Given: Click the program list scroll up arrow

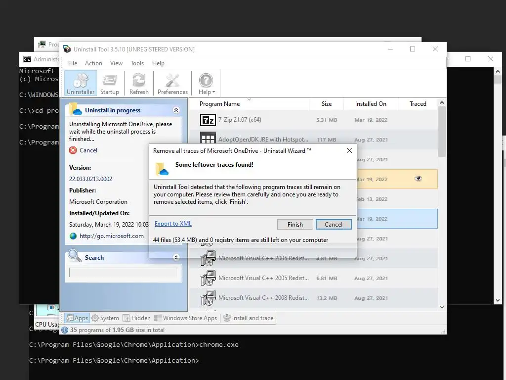Looking at the screenshot, I should [x=442, y=103].
